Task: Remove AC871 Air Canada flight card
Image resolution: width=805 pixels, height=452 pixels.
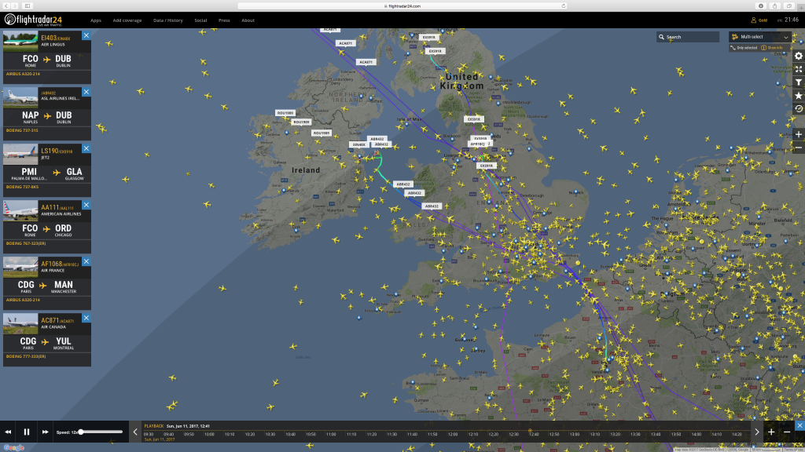Action: (x=86, y=318)
